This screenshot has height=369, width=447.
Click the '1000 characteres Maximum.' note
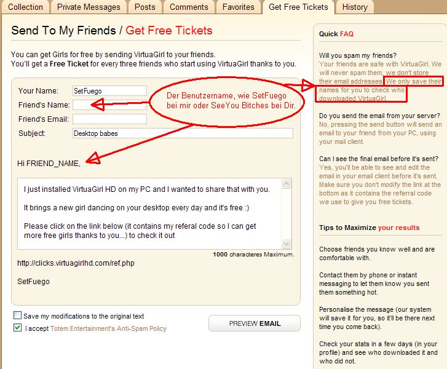(253, 255)
